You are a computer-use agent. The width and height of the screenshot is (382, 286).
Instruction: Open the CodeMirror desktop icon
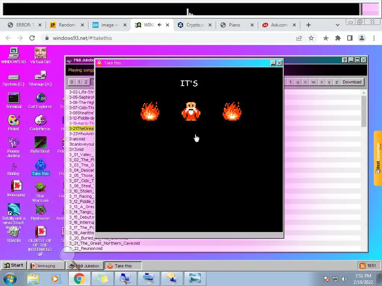[x=40, y=123]
